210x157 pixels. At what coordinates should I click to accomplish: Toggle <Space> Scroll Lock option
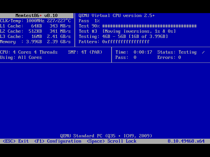tap(112, 141)
